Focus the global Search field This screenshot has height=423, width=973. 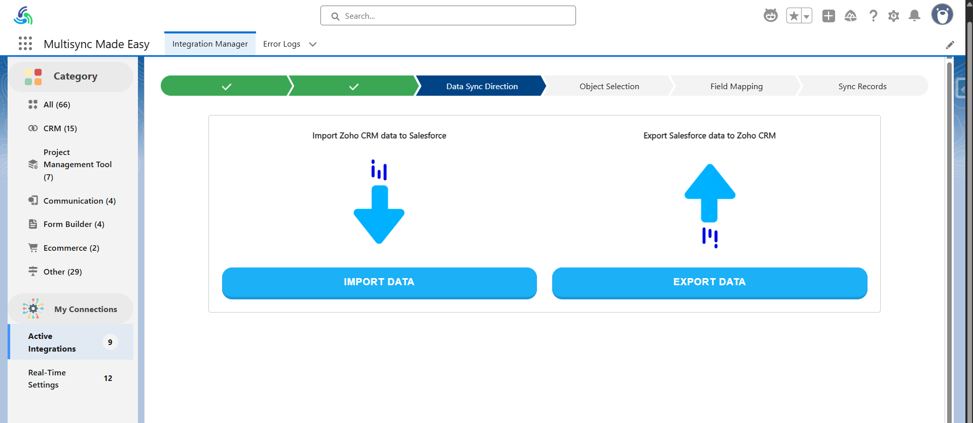click(x=448, y=16)
